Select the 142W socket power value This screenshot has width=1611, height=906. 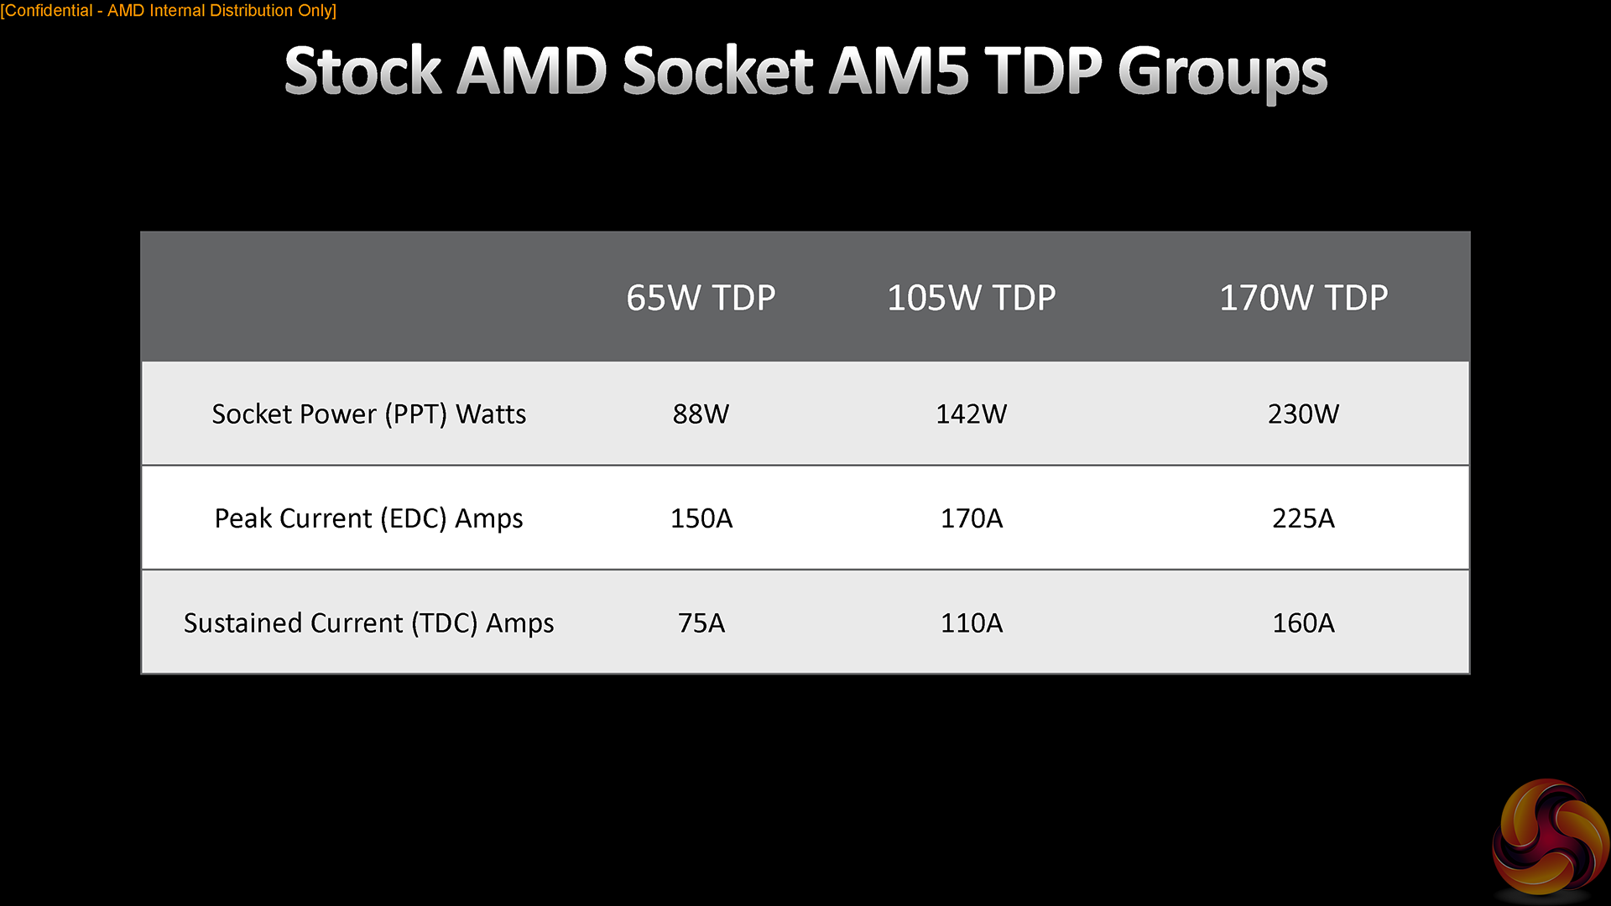click(x=971, y=414)
